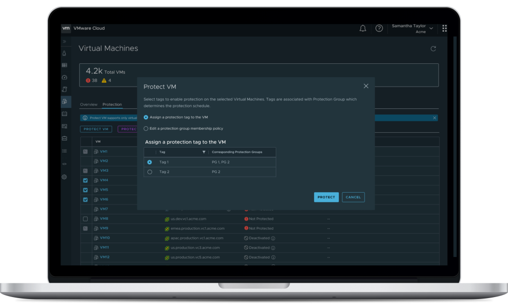The width and height of the screenshot is (508, 304).
Task: Click the PROTECT button in dialog
Action: click(x=326, y=197)
